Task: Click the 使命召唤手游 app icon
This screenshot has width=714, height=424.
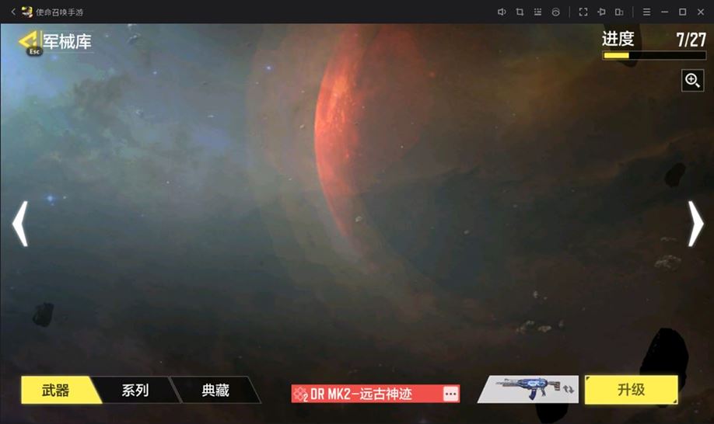Action: (27, 12)
